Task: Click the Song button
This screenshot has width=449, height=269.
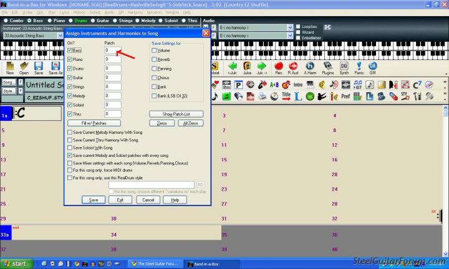Action: (x=9, y=82)
